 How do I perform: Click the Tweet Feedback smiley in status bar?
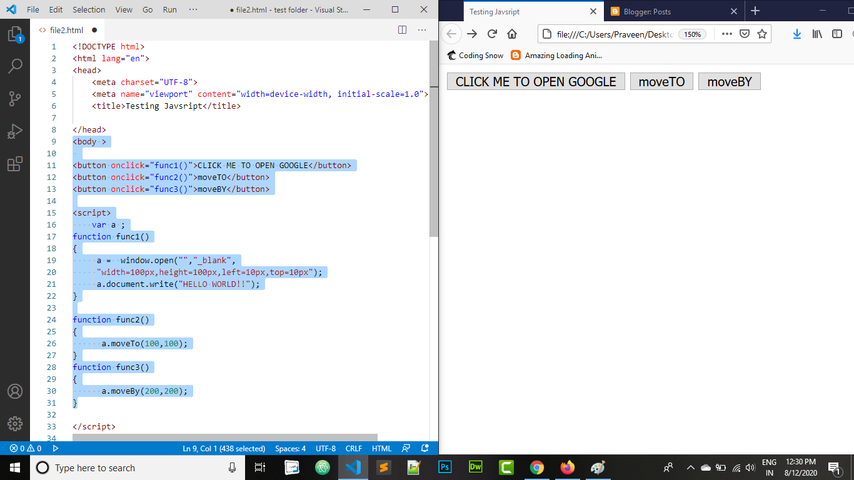[406, 448]
